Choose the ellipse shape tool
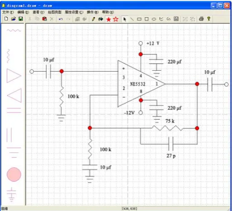The height and width of the screenshot is (211, 232). coord(154,19)
